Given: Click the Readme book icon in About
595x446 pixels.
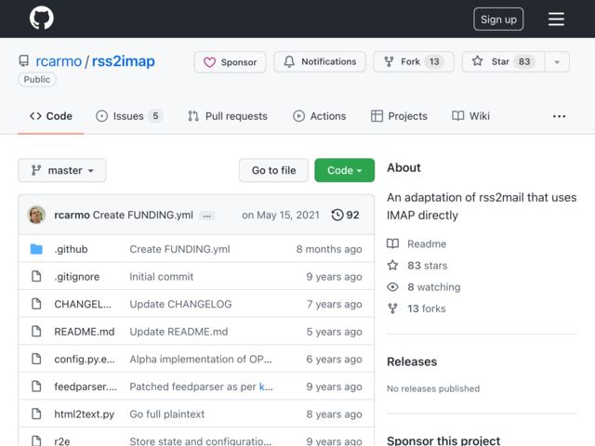Looking at the screenshot, I should click(x=392, y=243).
